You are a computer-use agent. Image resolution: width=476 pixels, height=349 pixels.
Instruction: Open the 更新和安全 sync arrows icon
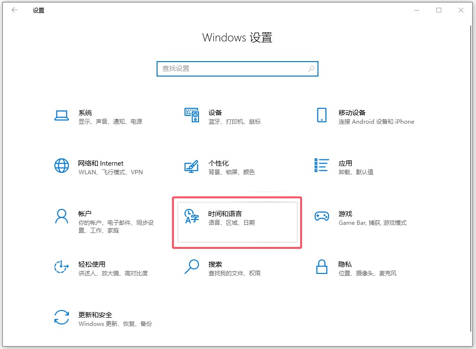tap(62, 317)
